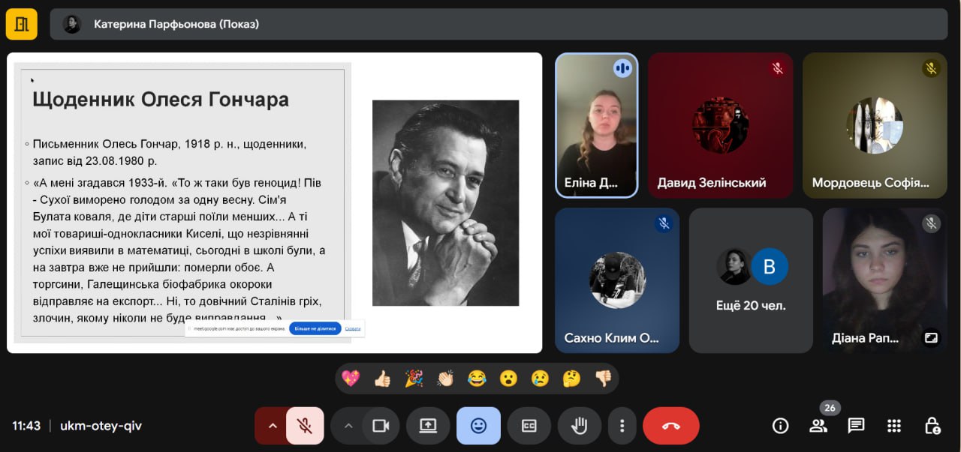Open the activities grid icon

(x=893, y=426)
